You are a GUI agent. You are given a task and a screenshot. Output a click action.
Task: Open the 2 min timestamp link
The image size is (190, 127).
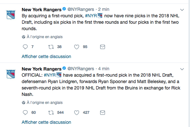click(x=104, y=9)
